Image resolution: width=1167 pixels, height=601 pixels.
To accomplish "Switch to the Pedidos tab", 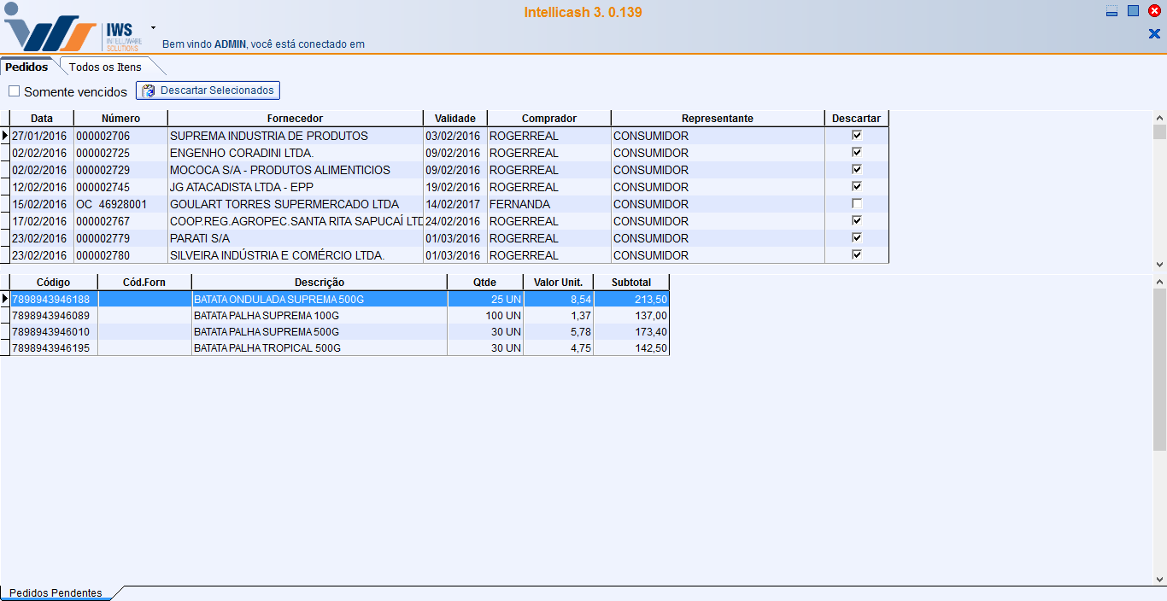I will (x=26, y=67).
